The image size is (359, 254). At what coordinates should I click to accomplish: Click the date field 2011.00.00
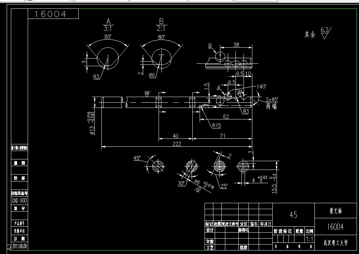pos(19,246)
